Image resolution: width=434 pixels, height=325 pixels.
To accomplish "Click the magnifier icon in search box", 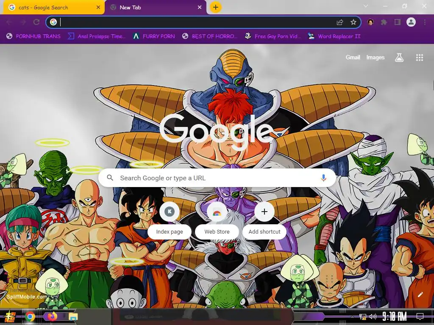I will (x=110, y=178).
